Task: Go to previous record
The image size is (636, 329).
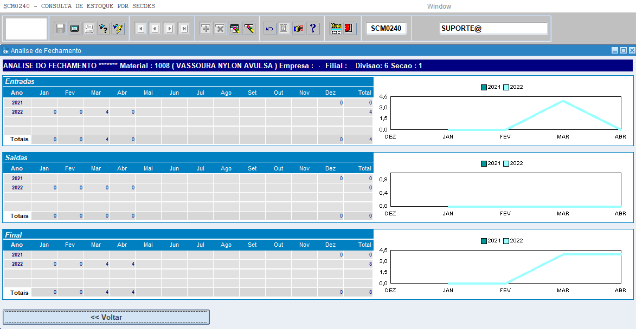Action: [155, 28]
